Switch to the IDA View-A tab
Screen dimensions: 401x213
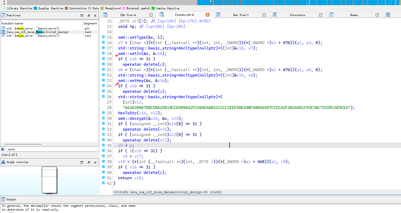pyautogui.click(x=128, y=15)
